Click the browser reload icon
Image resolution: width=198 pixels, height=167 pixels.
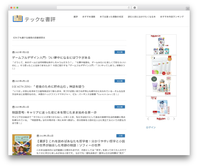pos(129,8)
